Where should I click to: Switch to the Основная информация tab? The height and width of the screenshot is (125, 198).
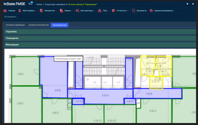click(x=15, y=25)
